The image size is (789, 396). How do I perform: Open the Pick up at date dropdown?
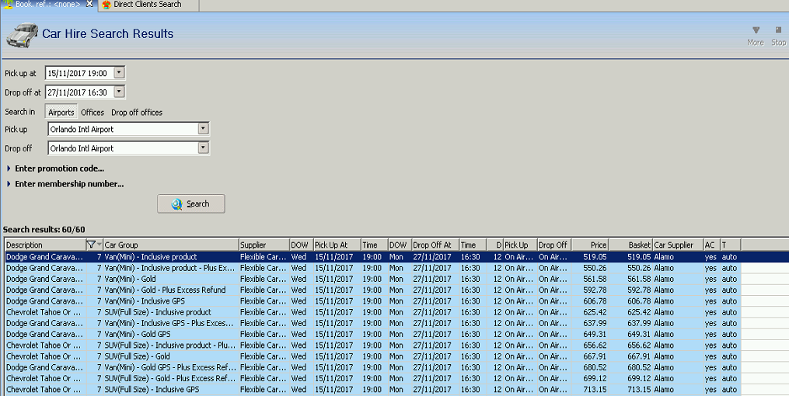[x=119, y=73]
